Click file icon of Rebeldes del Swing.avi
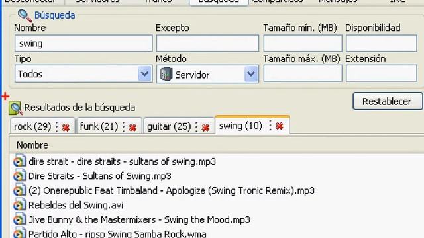The height and width of the screenshot is (238, 424). (20, 204)
